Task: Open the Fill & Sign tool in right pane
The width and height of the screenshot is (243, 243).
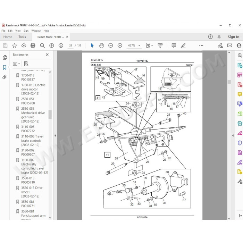Action: tap(240, 162)
